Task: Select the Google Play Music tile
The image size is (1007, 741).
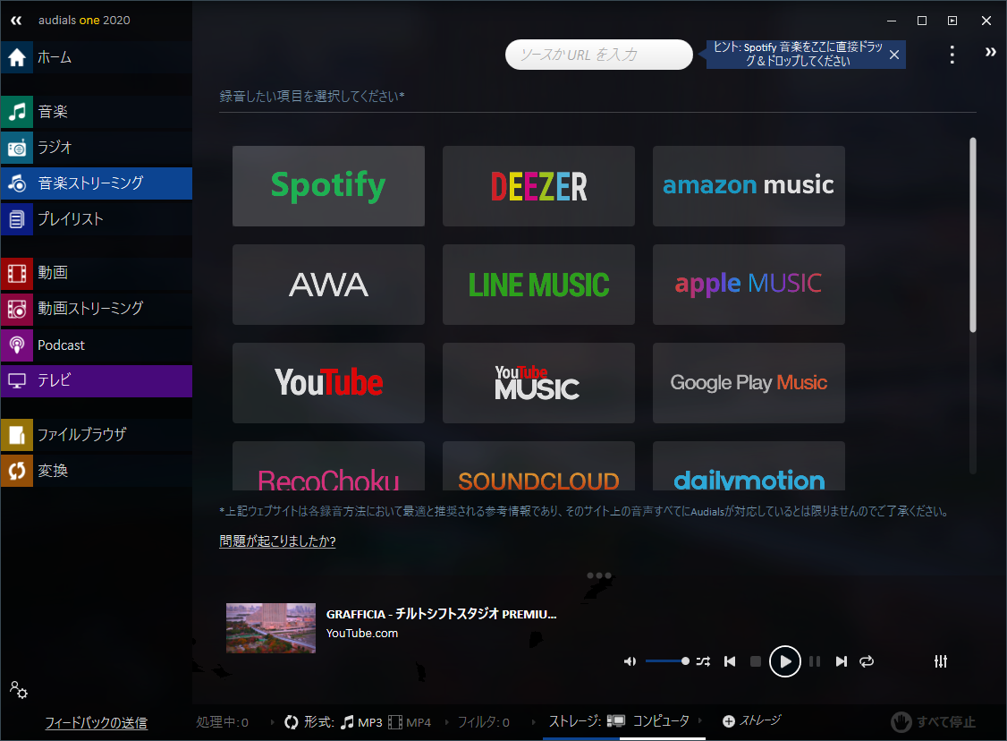Action: [749, 382]
